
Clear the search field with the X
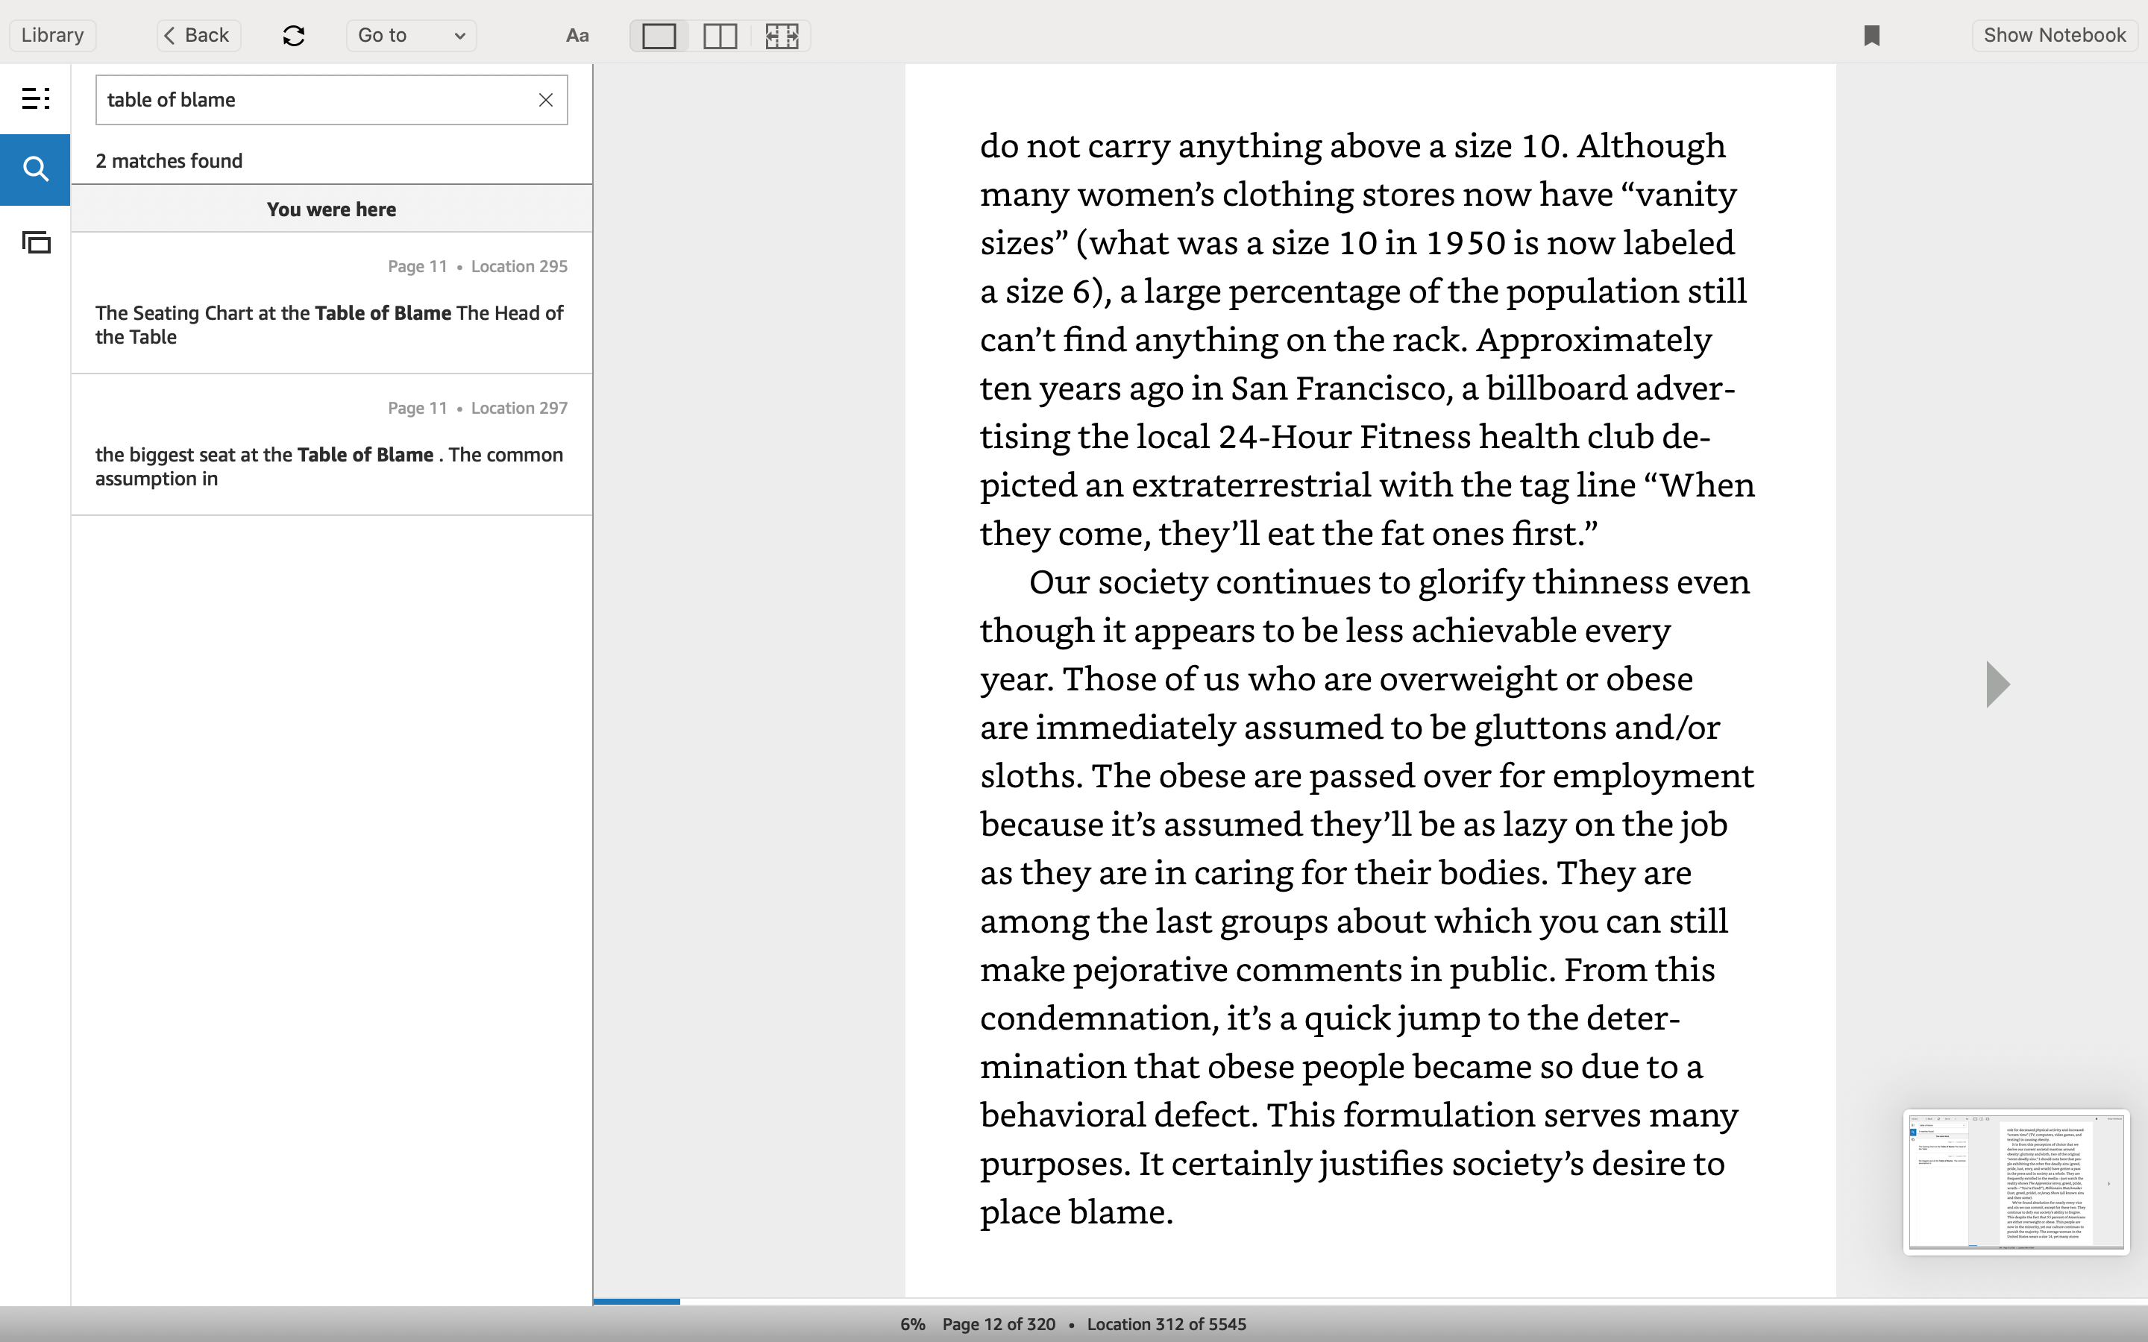click(x=546, y=99)
